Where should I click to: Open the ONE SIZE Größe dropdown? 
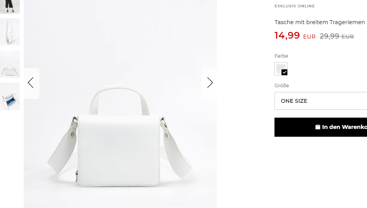321,101
